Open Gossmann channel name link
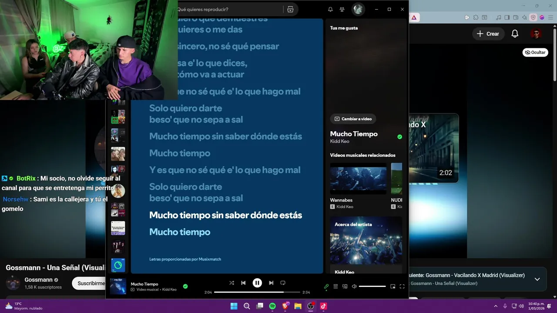557x313 pixels. (x=39, y=280)
